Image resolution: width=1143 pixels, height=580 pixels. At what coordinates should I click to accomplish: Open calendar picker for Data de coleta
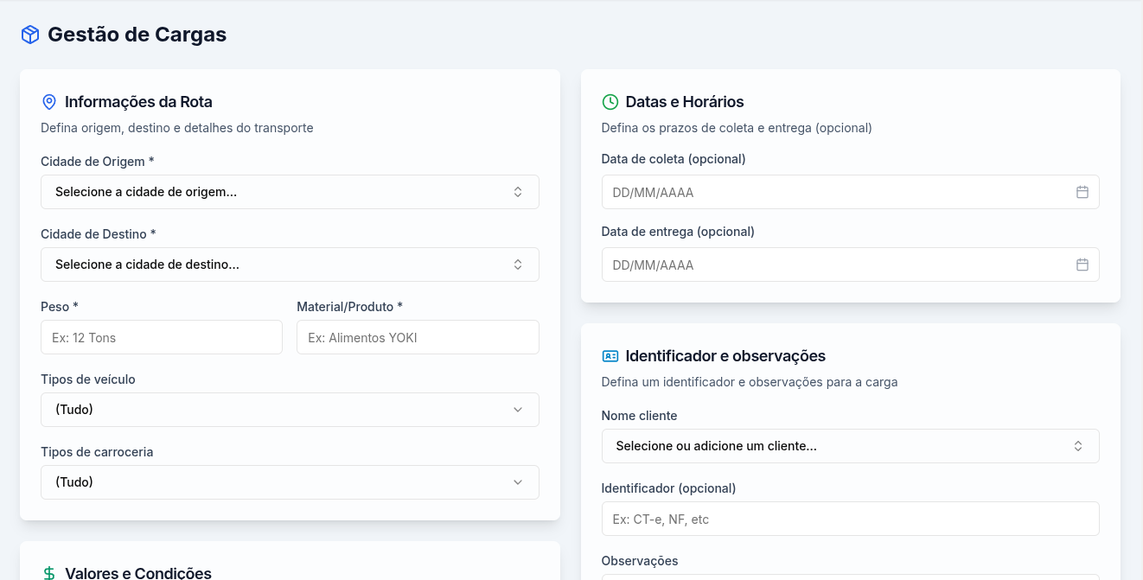pos(1082,192)
